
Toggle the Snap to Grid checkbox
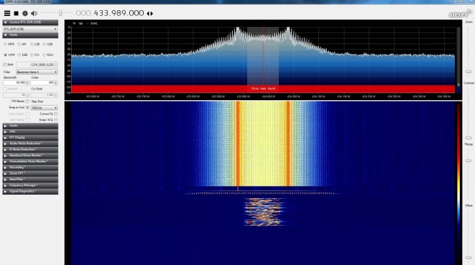[28, 108]
